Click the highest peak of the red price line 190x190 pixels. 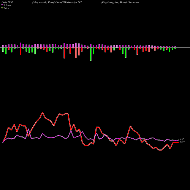[43, 112]
